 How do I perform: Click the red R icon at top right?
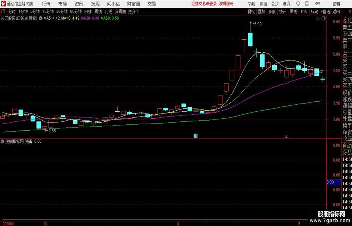(349, 12)
